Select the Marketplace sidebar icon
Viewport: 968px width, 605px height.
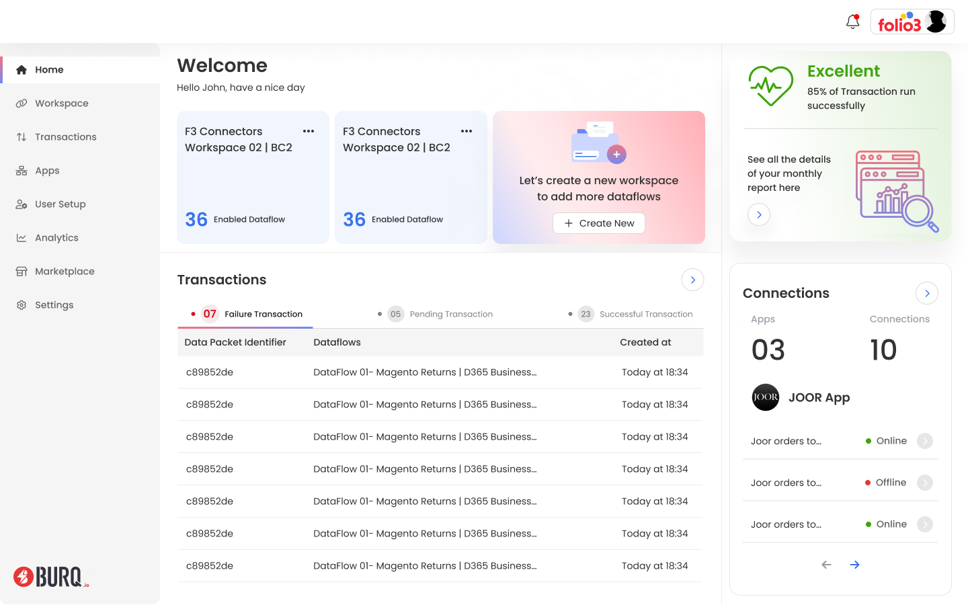click(21, 271)
